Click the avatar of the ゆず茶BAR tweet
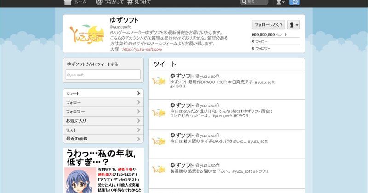 [159, 141]
